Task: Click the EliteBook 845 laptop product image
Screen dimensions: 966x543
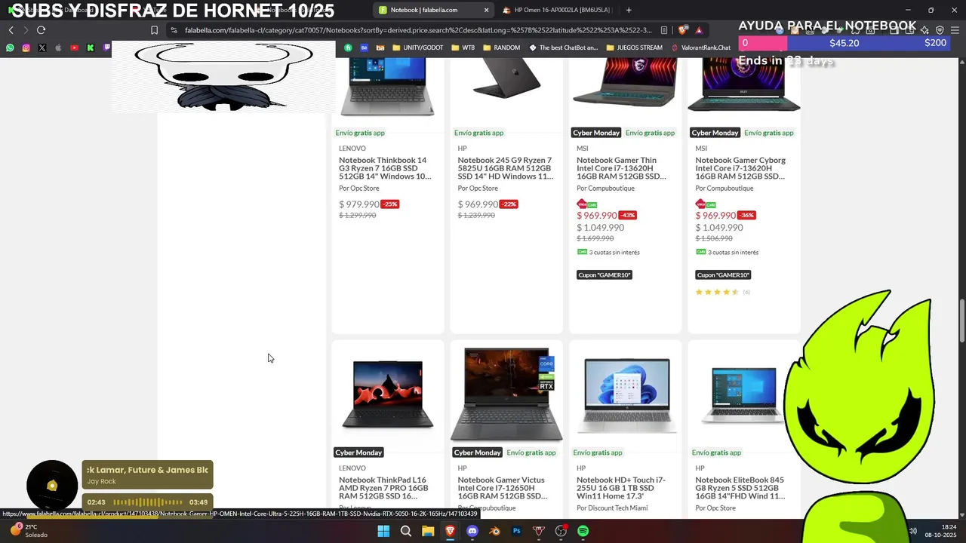Action: click(x=742, y=394)
